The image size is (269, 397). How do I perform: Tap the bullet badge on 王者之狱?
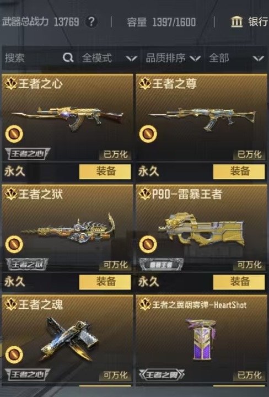pyautogui.click(x=14, y=244)
